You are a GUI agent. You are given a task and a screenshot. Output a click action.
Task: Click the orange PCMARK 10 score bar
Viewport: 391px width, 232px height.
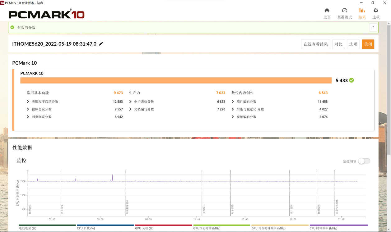(x=176, y=80)
